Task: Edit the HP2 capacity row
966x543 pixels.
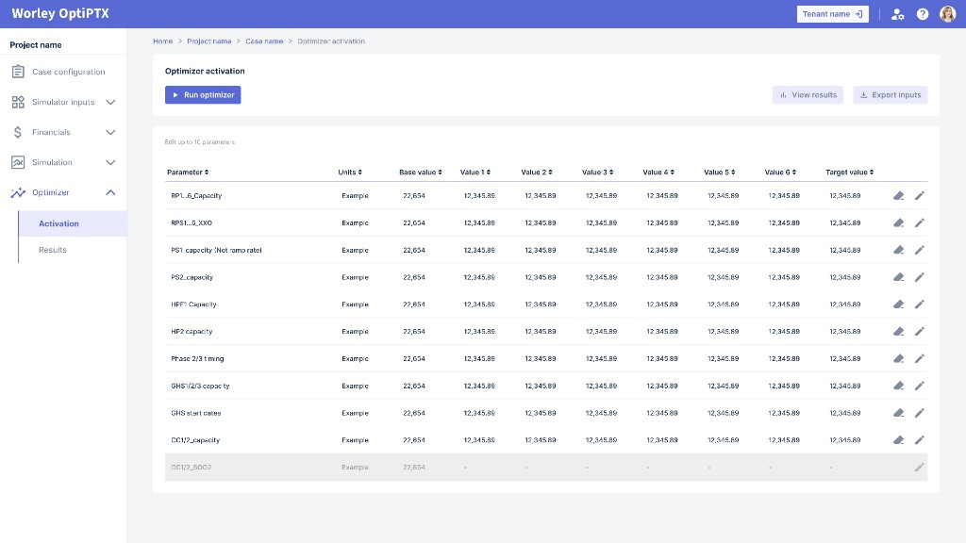Action: click(919, 331)
